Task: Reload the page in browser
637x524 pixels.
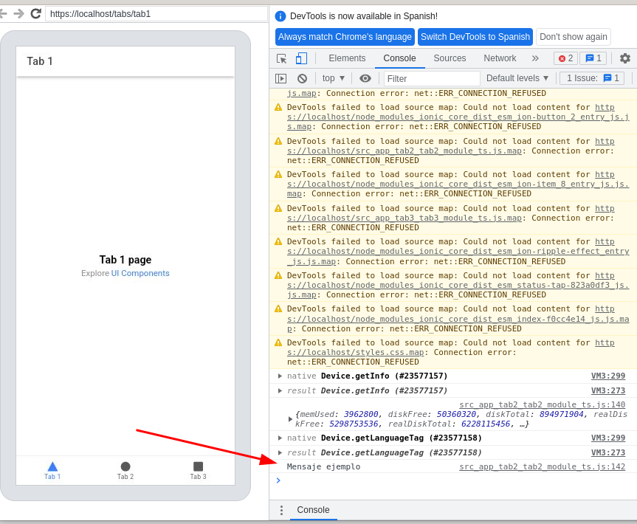Action: pyautogui.click(x=35, y=13)
